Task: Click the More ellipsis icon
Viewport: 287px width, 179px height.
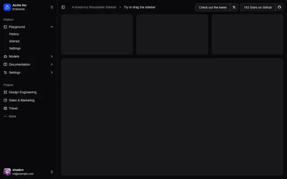Action: pos(5,116)
